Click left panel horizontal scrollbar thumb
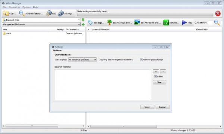224x134 pixels. (32, 126)
